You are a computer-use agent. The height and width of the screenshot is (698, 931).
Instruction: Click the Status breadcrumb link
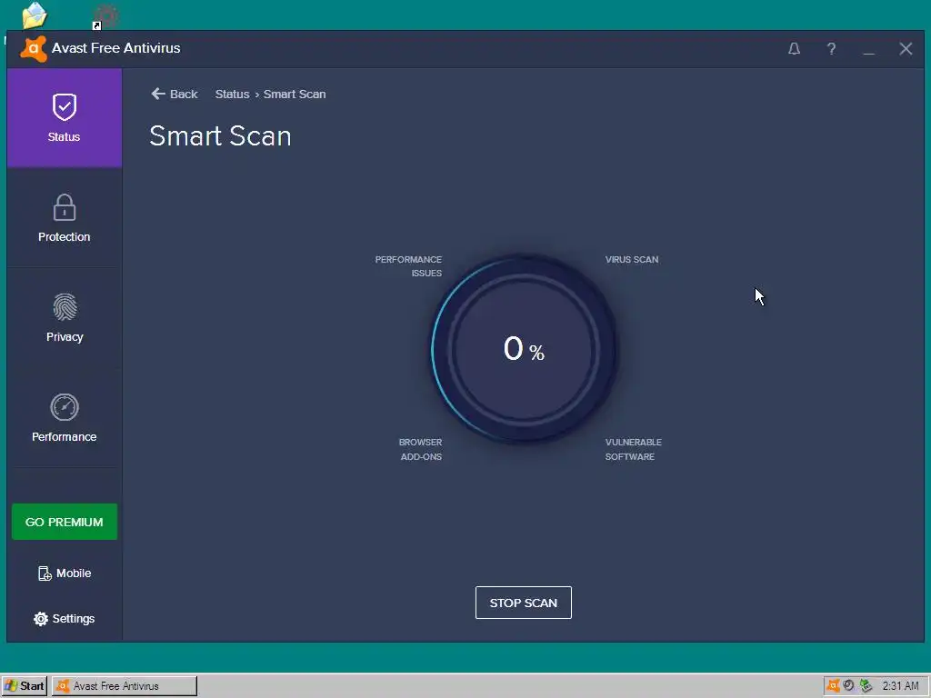(x=232, y=94)
